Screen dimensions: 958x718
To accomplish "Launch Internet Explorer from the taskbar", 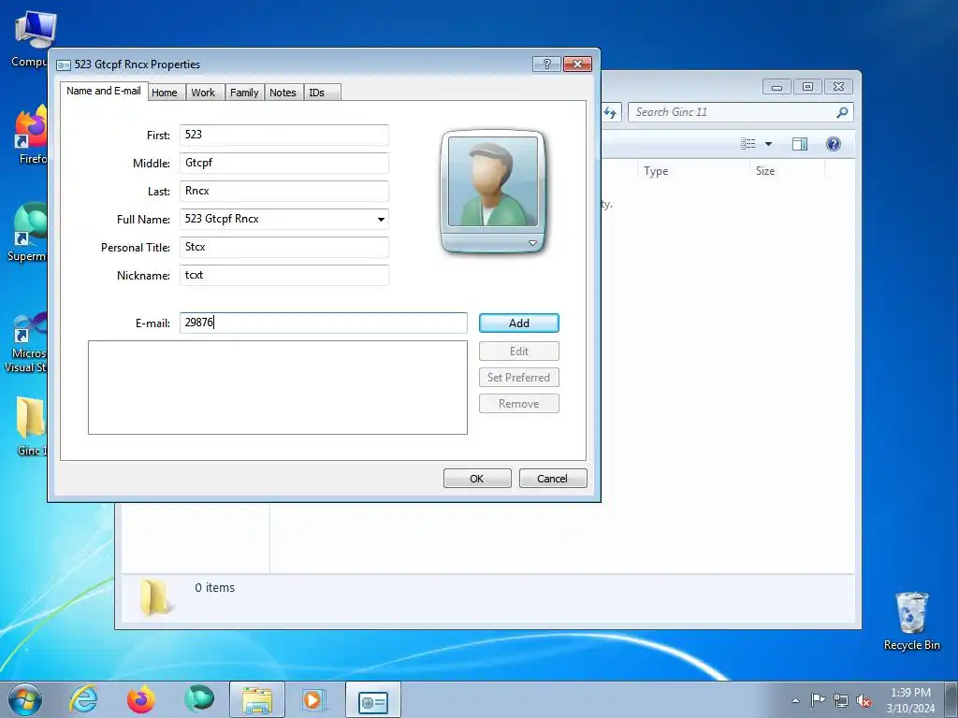I will point(83,699).
